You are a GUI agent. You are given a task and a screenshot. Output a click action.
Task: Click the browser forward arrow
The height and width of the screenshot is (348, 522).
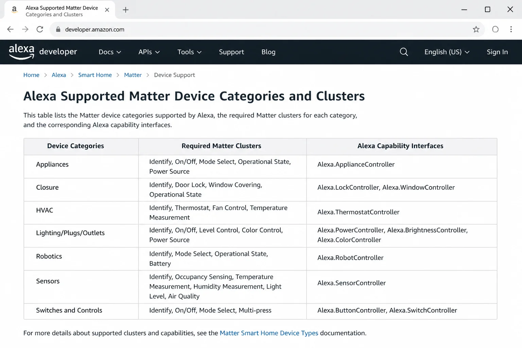(25, 29)
